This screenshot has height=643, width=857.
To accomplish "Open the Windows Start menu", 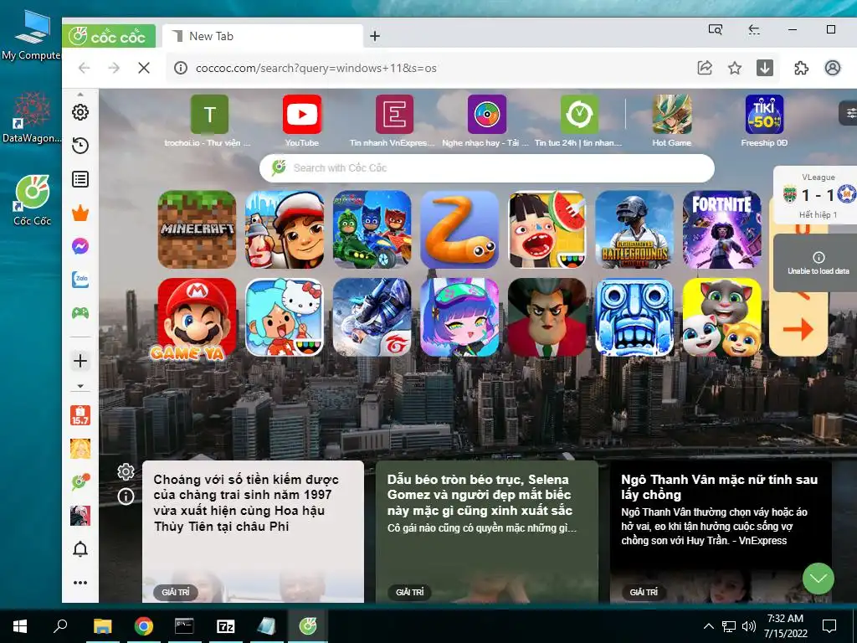I will [x=20, y=626].
